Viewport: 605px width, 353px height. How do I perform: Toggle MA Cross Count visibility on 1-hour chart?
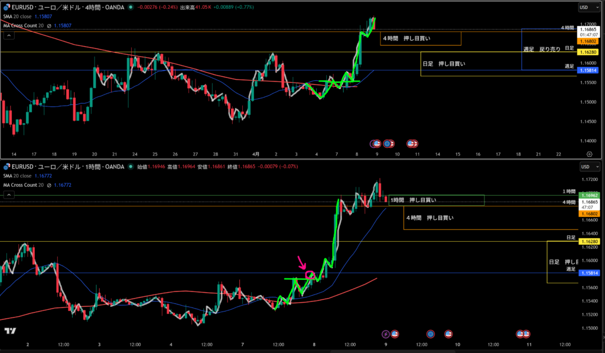click(48, 185)
